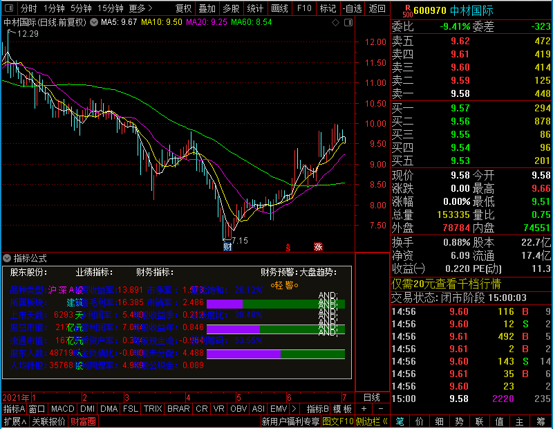The width and height of the screenshot is (553, 429).
Task: Click the 多股 button
Action: (232, 8)
